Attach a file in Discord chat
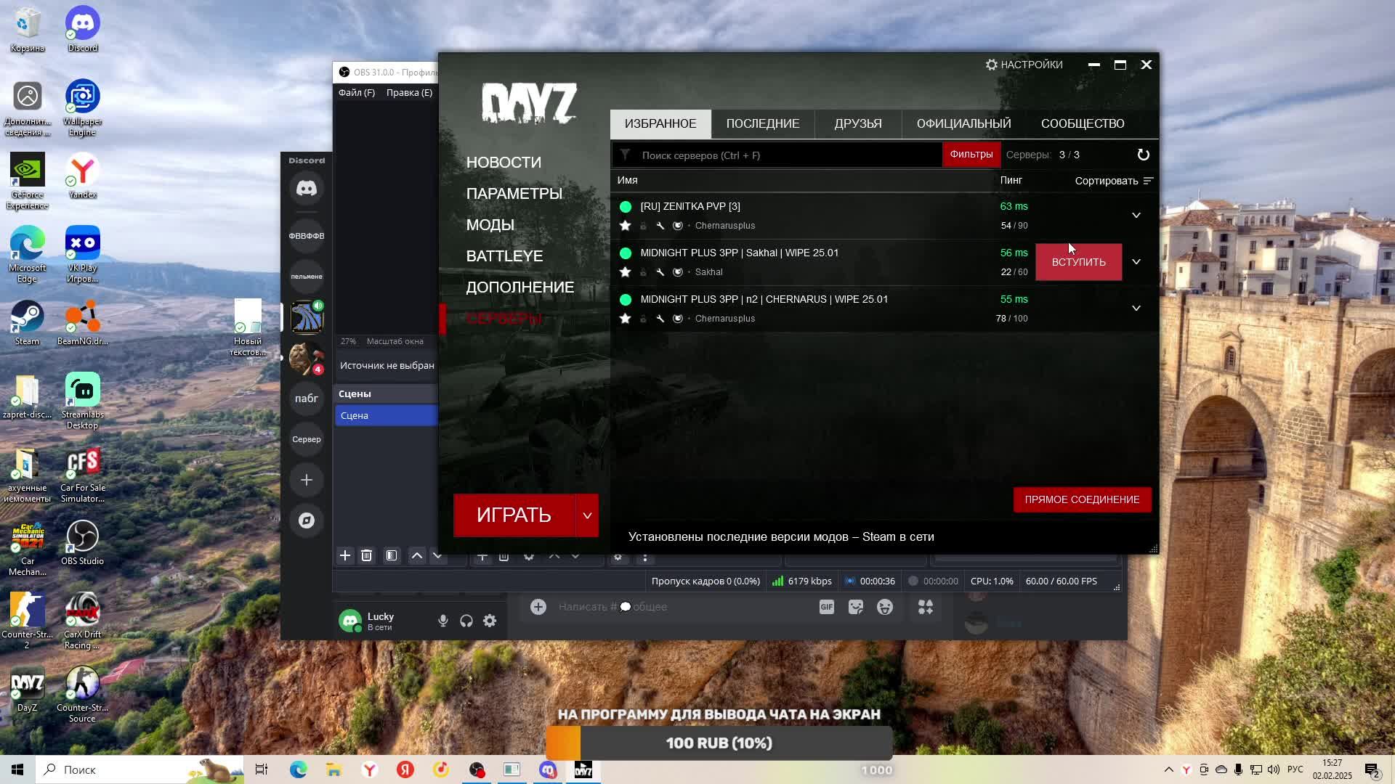This screenshot has height=784, width=1395. click(538, 607)
